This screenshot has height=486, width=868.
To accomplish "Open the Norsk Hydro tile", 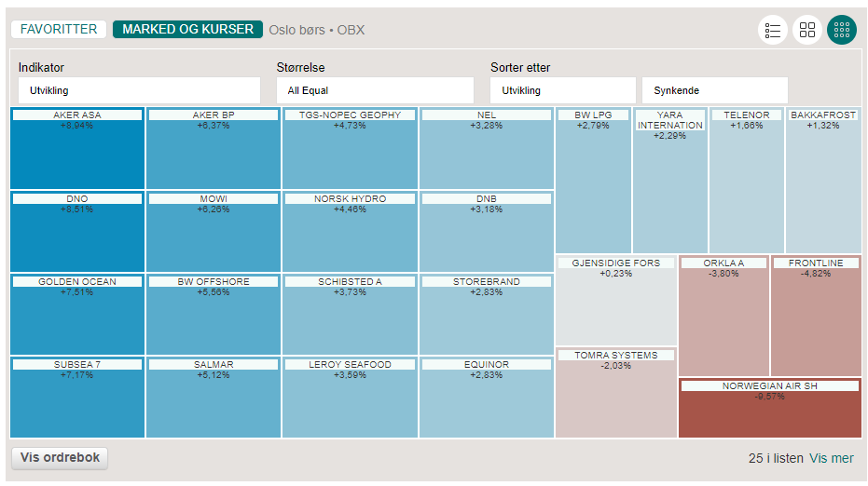I will [350, 233].
